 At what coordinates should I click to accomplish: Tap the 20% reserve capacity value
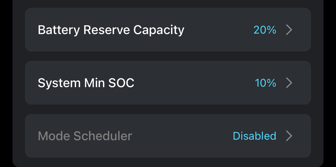[x=265, y=30]
